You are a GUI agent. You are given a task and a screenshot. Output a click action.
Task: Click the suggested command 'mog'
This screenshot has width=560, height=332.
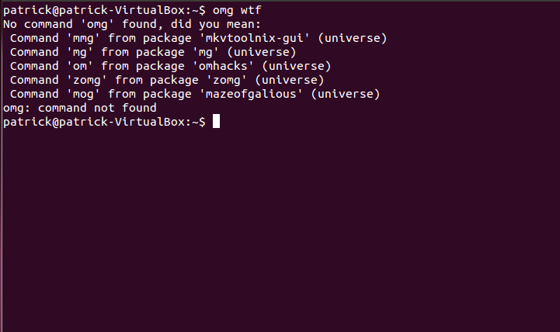pyautogui.click(x=83, y=95)
